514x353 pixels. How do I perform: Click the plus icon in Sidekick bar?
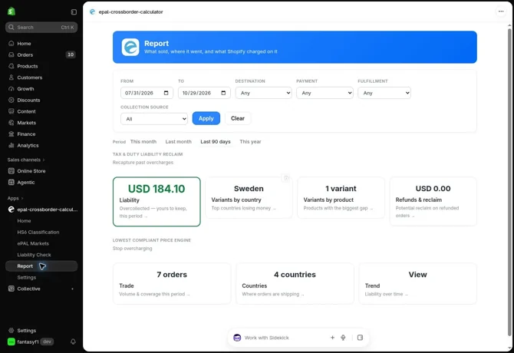[x=332, y=338]
